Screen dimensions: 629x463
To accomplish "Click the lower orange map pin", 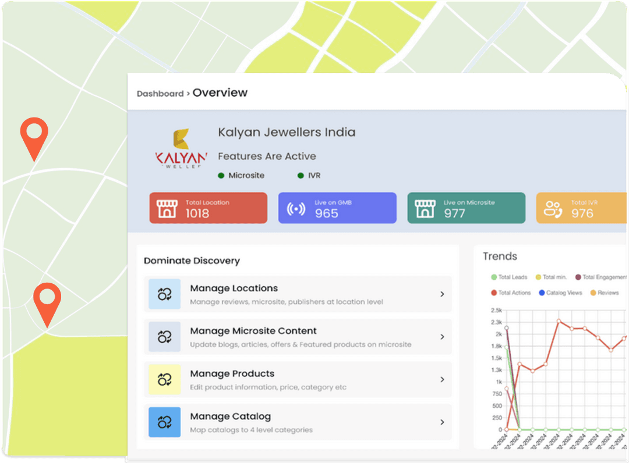I will (47, 304).
